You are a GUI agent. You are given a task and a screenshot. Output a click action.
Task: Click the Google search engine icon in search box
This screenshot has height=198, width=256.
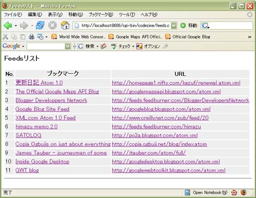click(205, 26)
